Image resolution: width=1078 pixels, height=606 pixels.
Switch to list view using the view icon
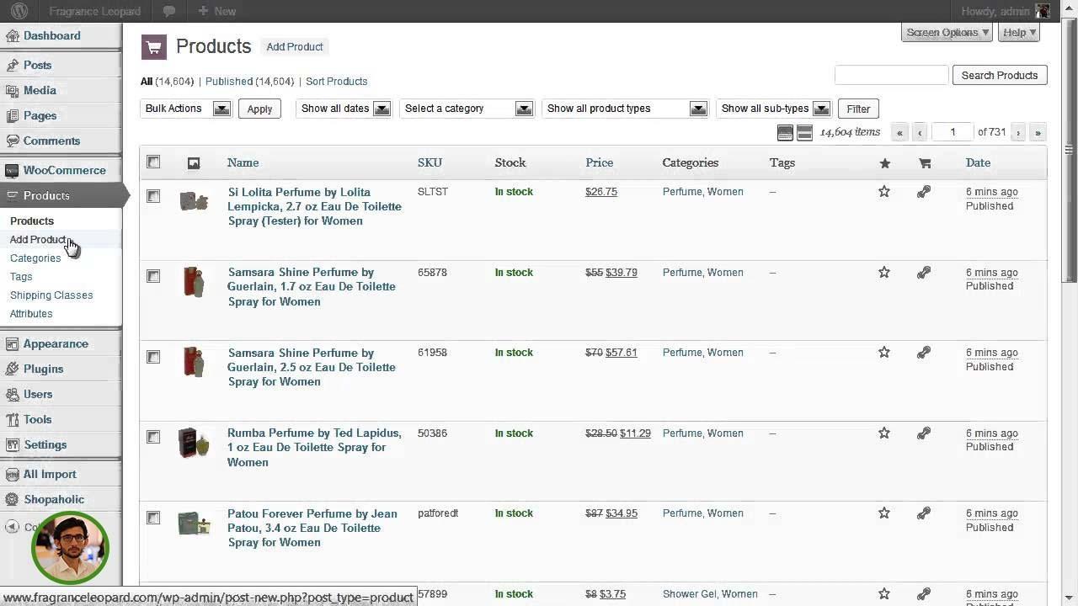click(x=786, y=132)
